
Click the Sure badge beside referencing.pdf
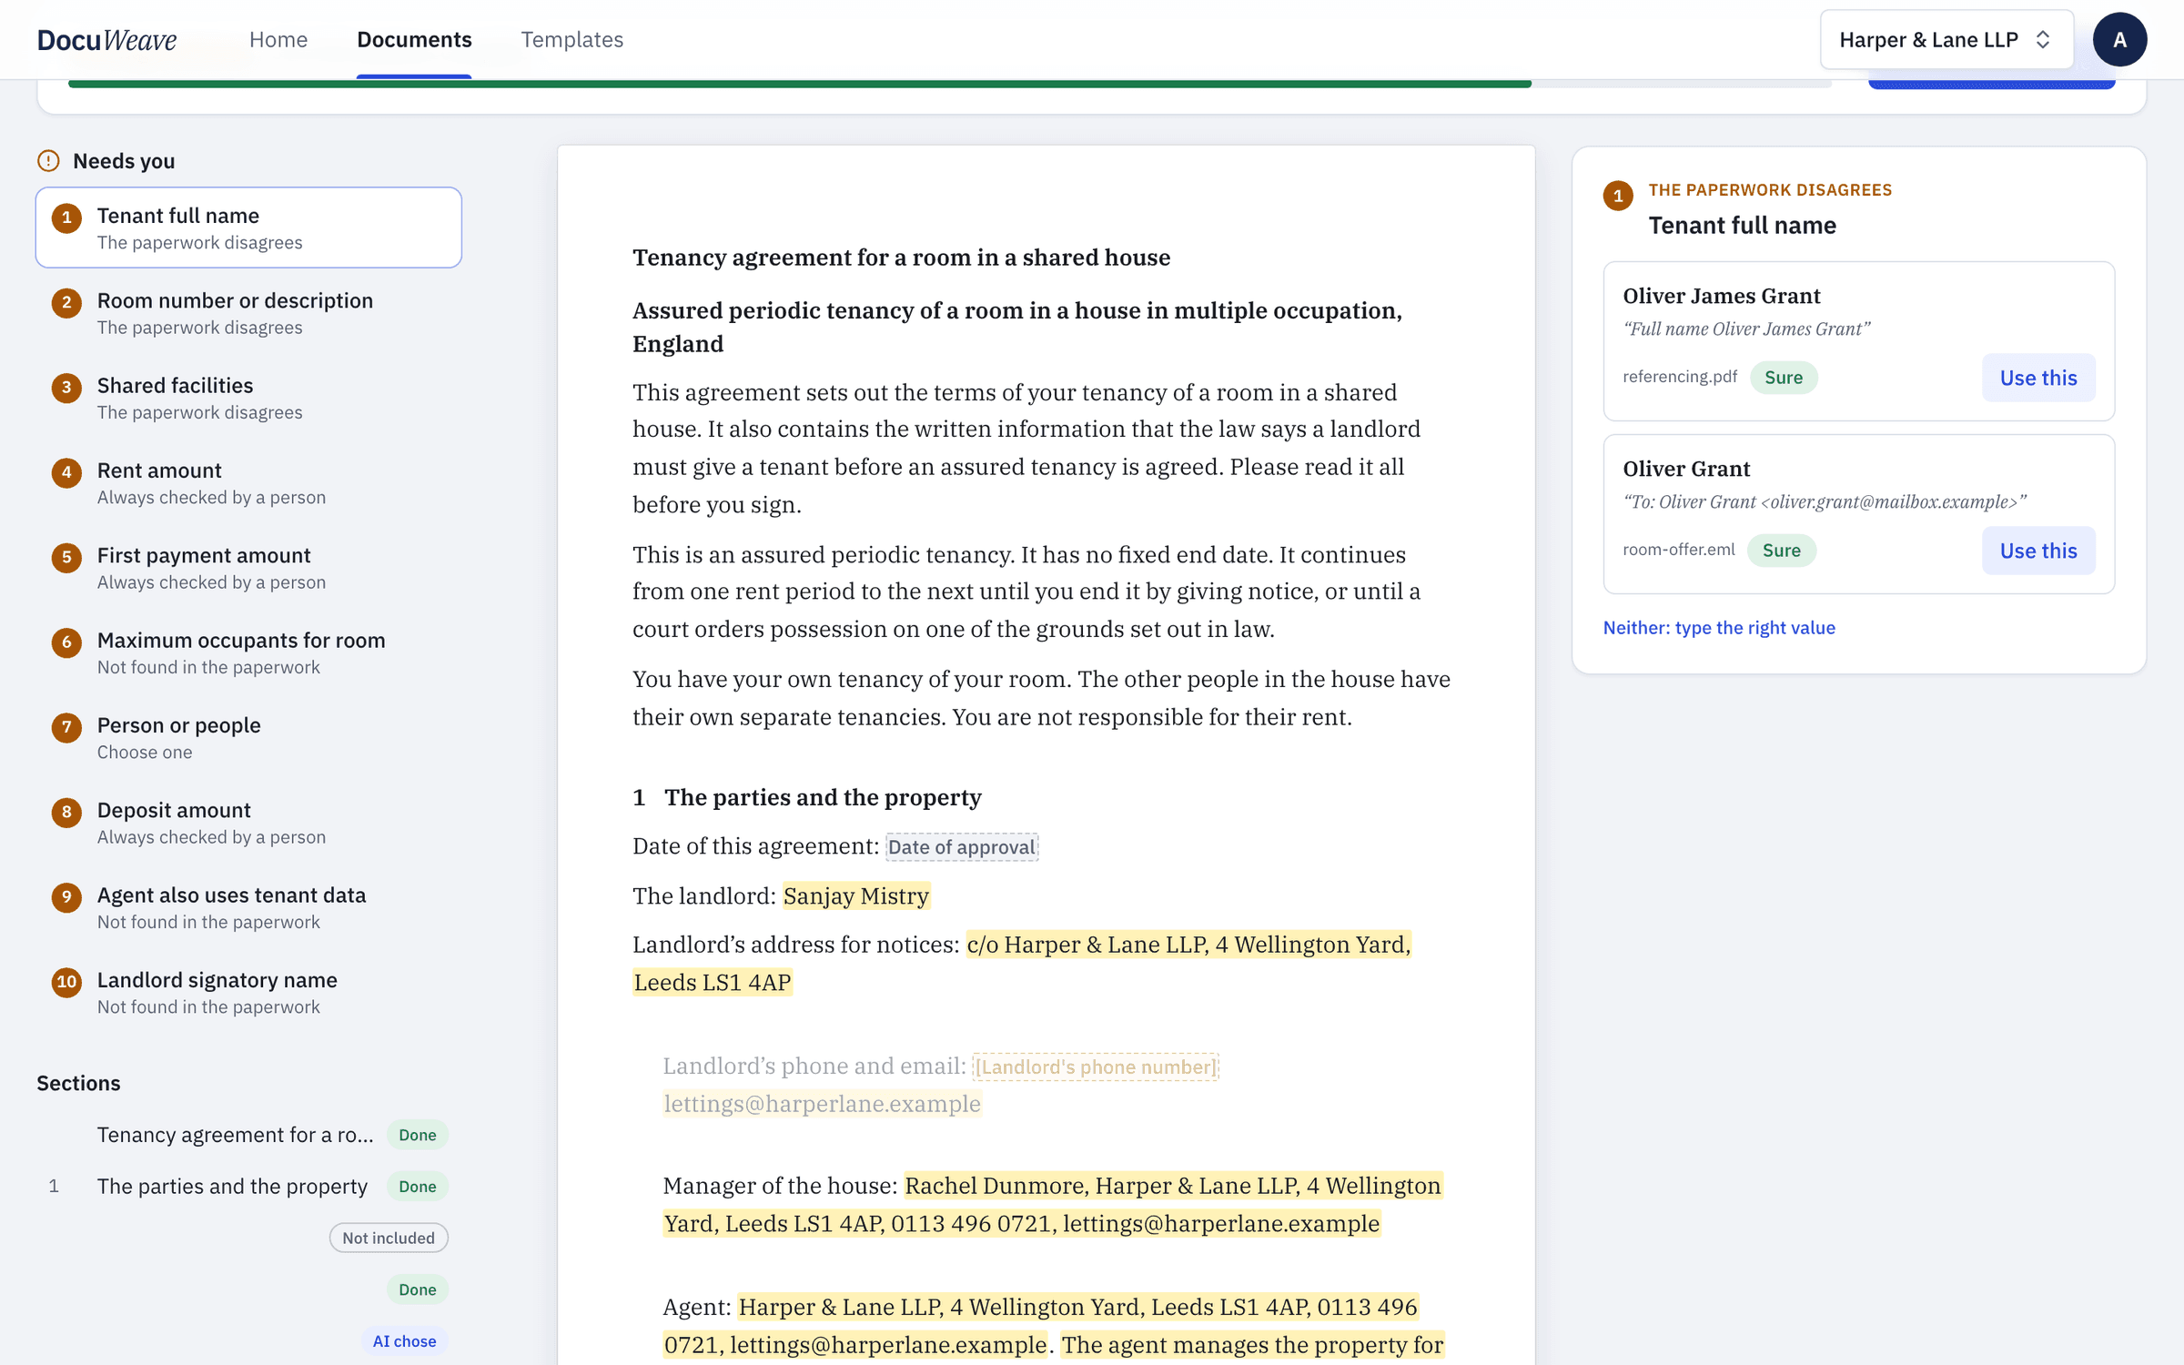click(x=1784, y=378)
